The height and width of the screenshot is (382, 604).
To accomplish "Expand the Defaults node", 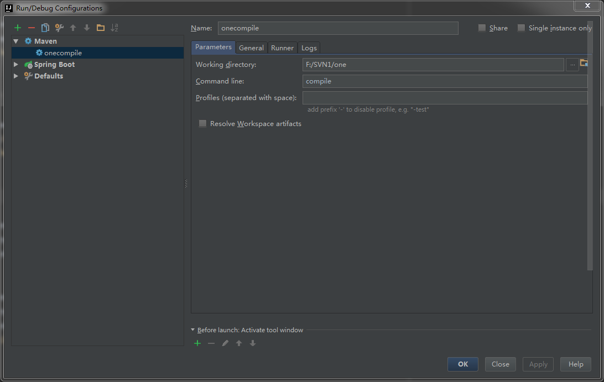I will point(16,76).
